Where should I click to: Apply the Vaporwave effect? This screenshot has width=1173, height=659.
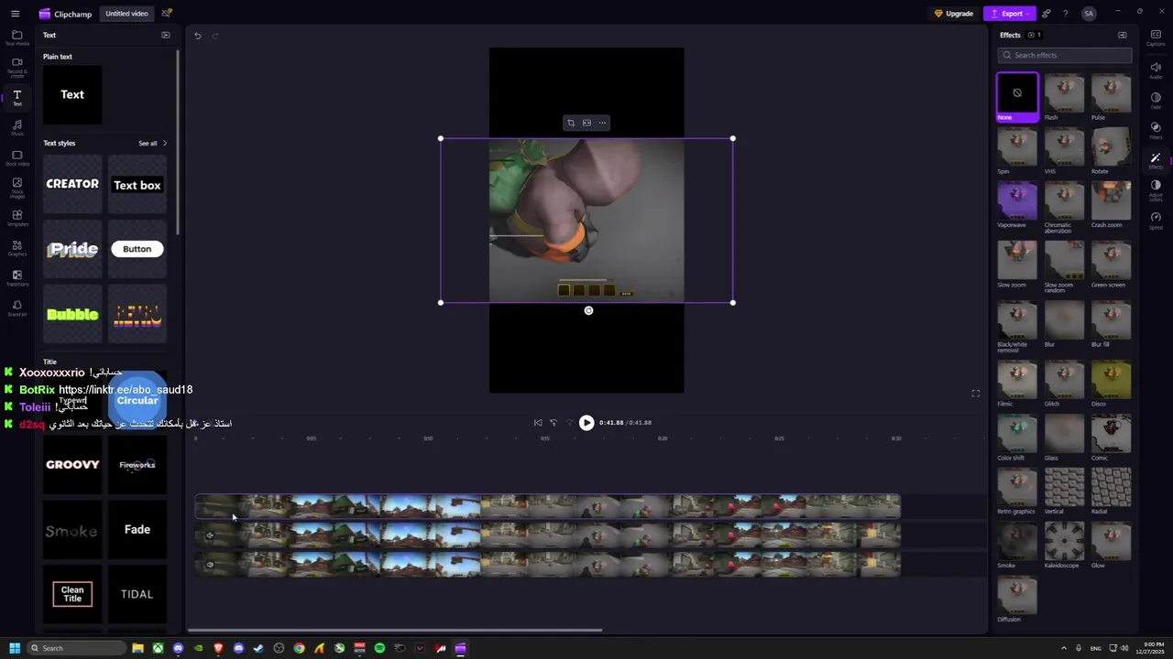pyautogui.click(x=1017, y=205)
